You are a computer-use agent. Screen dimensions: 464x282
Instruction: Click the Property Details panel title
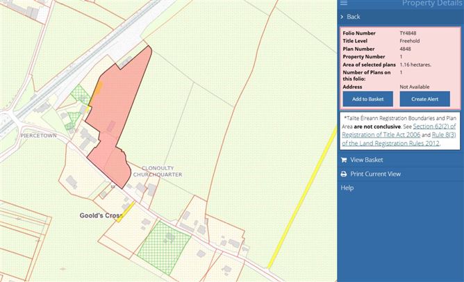pyautogui.click(x=431, y=3)
